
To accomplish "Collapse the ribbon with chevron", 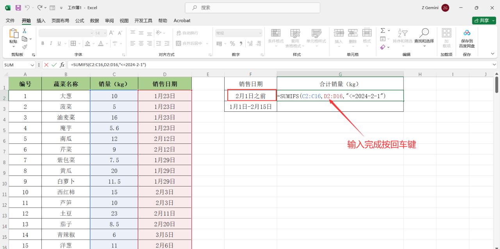I will (493, 54).
